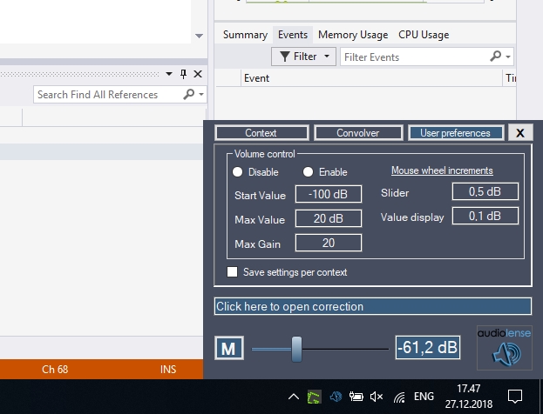Click the Audiolense icon in system tray
Screen dimensions: 543x414
pos(335,397)
